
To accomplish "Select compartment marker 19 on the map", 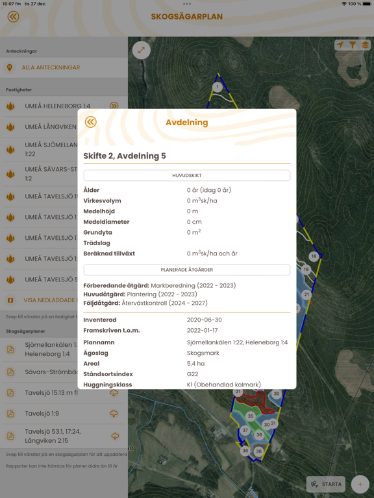I will [306, 269].
